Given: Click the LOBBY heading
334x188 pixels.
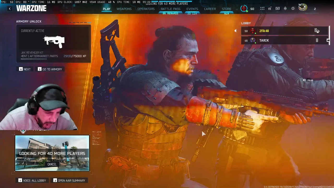Looking at the screenshot, I should [x=246, y=23].
